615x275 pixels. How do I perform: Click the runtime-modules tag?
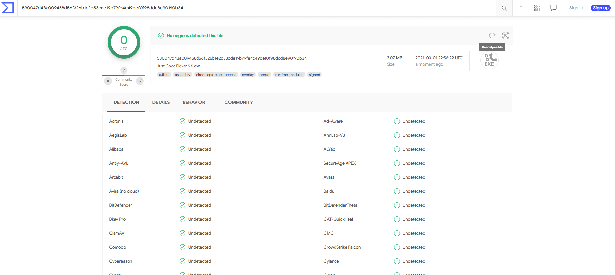tap(289, 75)
